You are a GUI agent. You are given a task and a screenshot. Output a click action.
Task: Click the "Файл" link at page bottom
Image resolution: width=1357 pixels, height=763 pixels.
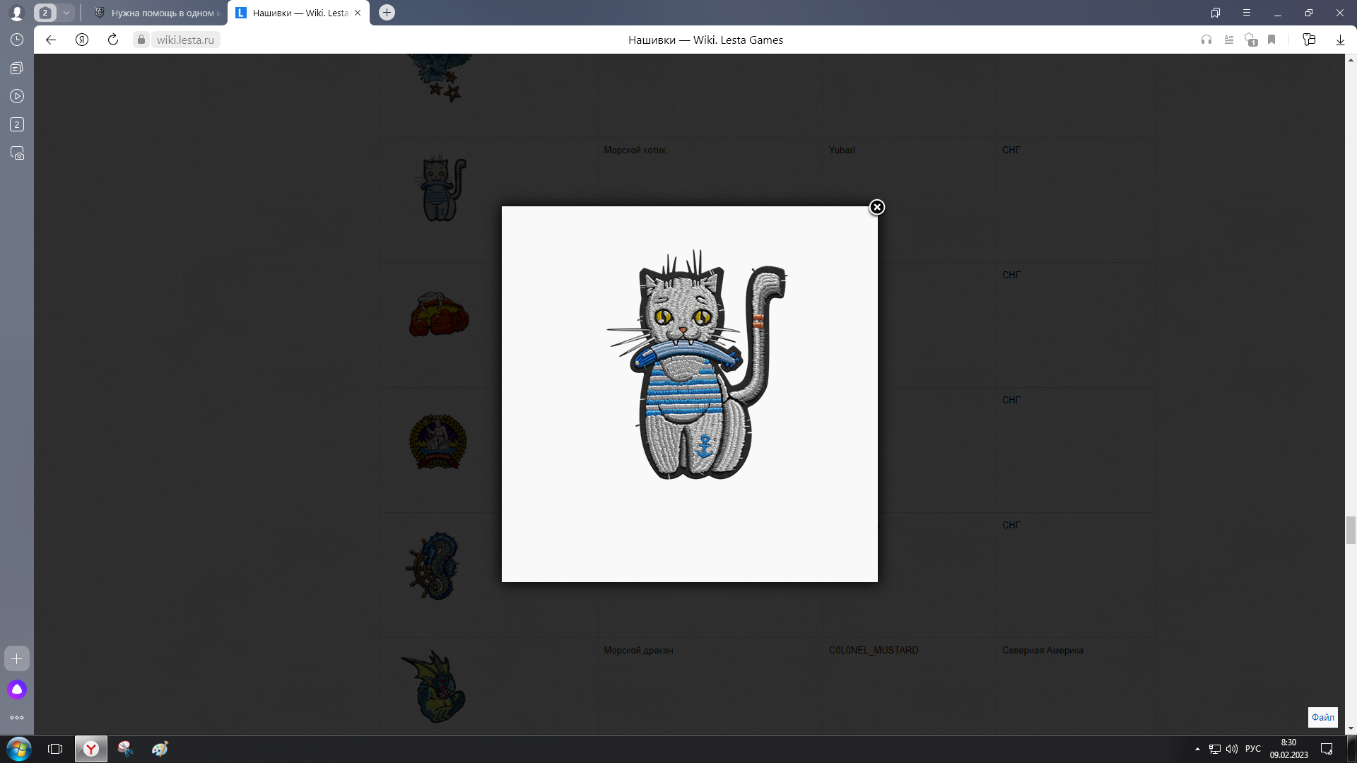click(x=1323, y=717)
